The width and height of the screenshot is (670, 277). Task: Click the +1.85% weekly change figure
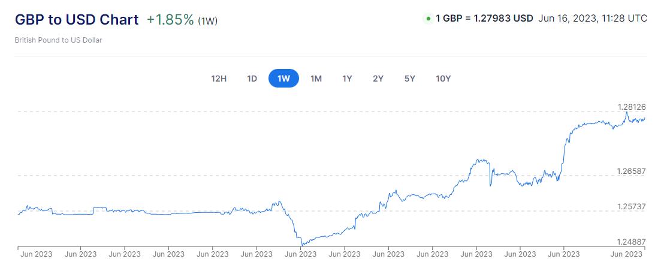point(170,20)
